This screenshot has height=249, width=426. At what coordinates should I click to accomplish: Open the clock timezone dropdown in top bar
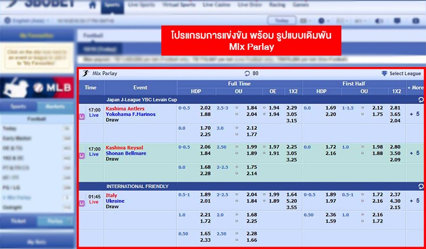[x=324, y=21]
